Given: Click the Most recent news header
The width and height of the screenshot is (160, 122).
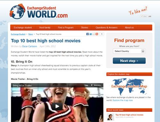Looking at the screenshot, I should [129, 110].
